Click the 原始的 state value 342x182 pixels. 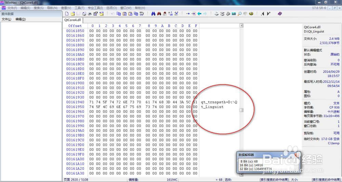point(335,54)
